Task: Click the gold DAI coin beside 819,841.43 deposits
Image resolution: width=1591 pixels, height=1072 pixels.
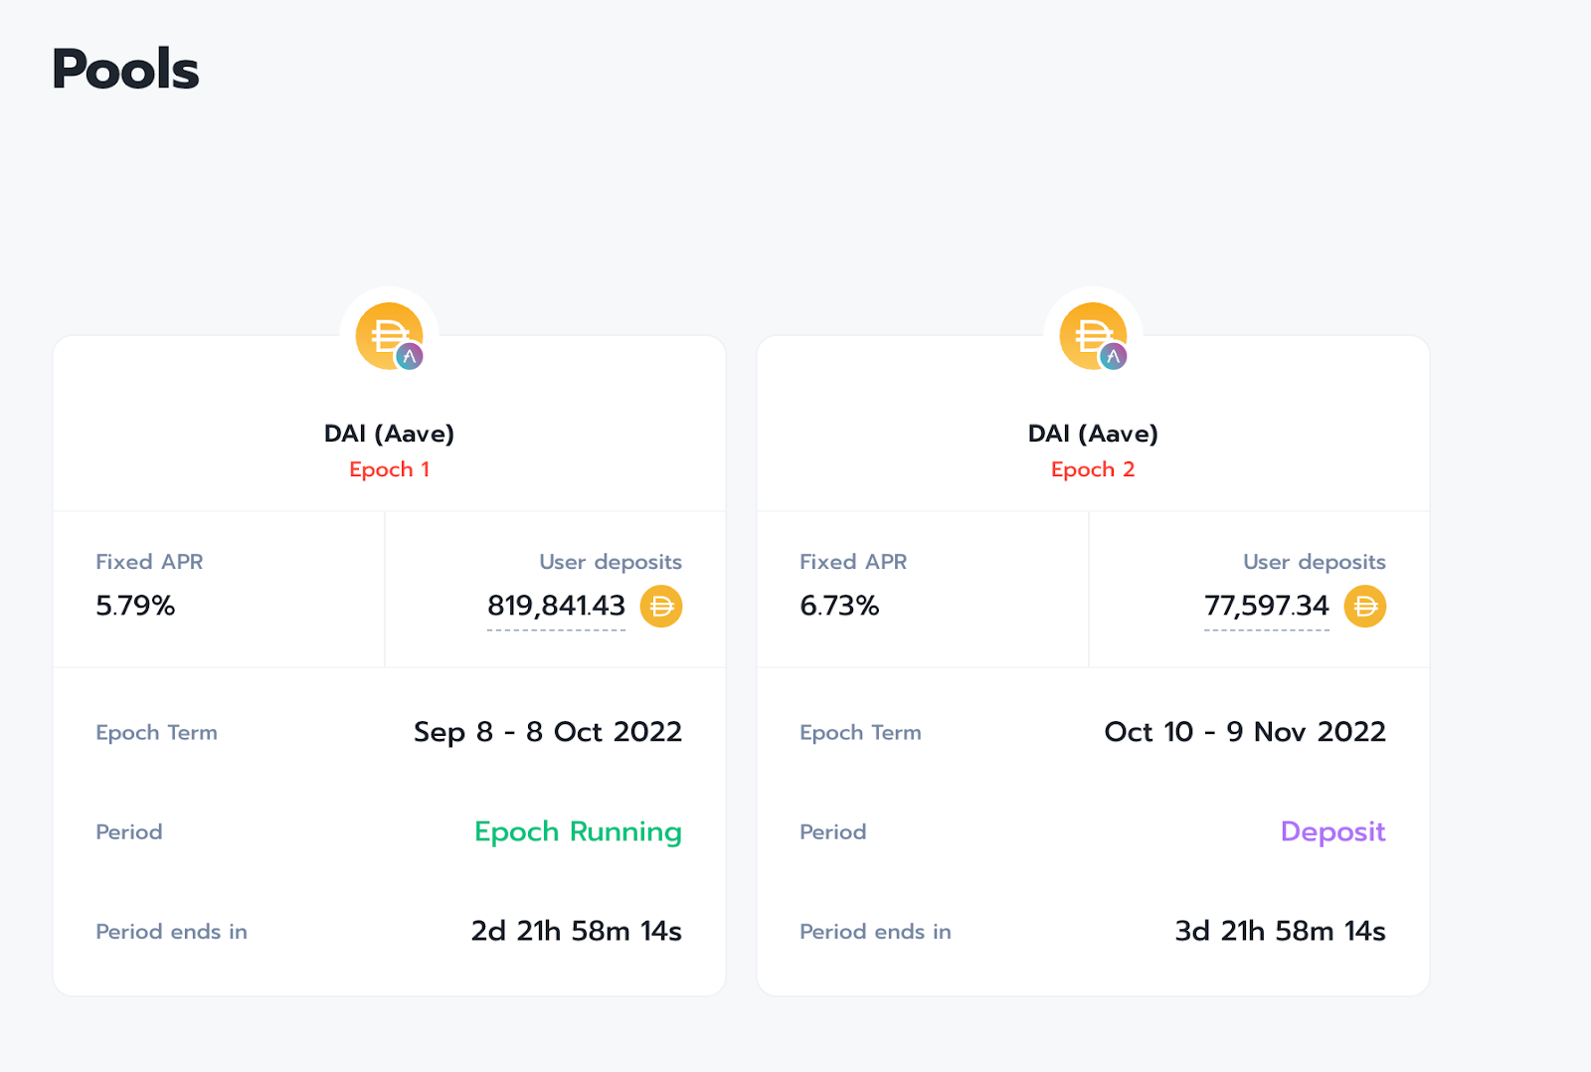Action: (x=662, y=607)
